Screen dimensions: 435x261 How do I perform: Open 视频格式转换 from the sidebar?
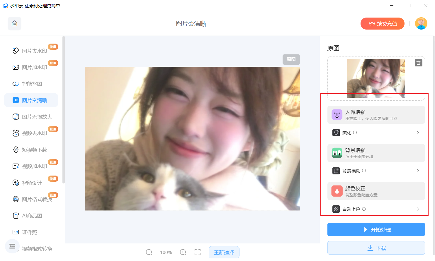click(x=37, y=249)
